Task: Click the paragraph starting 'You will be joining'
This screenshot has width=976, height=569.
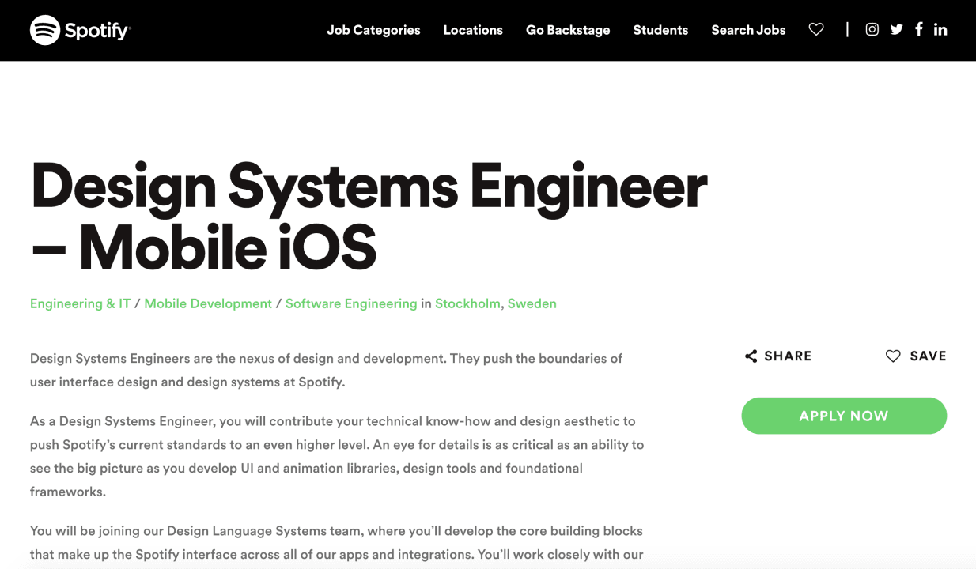Action: (x=337, y=543)
